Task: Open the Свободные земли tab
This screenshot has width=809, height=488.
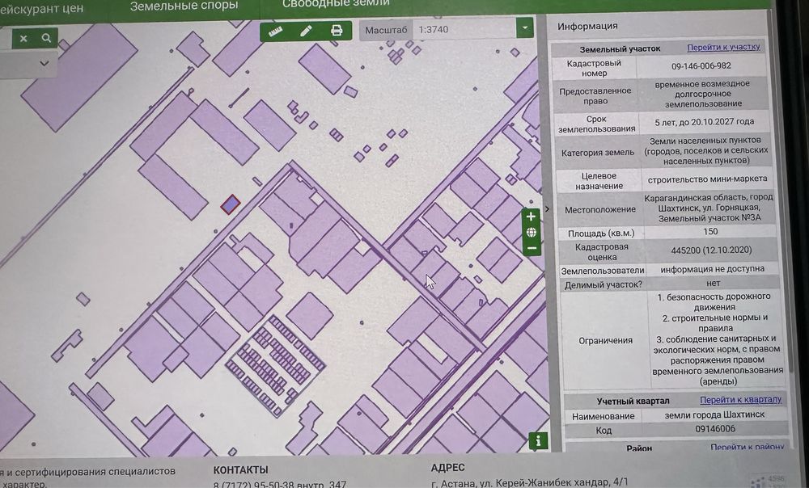Action: [336, 3]
